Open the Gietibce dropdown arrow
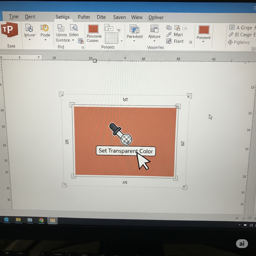 (x=73, y=40)
